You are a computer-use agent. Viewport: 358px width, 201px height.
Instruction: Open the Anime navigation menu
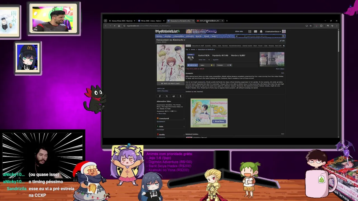pos(159,36)
